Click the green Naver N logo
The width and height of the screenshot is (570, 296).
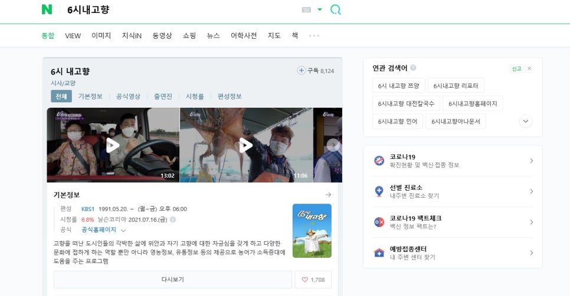(x=47, y=9)
